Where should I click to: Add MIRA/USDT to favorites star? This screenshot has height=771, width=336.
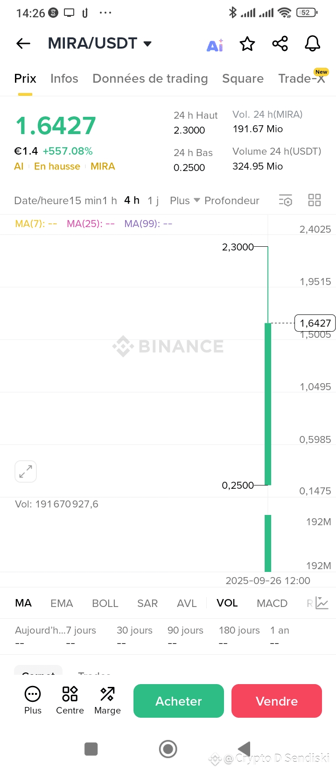247,44
